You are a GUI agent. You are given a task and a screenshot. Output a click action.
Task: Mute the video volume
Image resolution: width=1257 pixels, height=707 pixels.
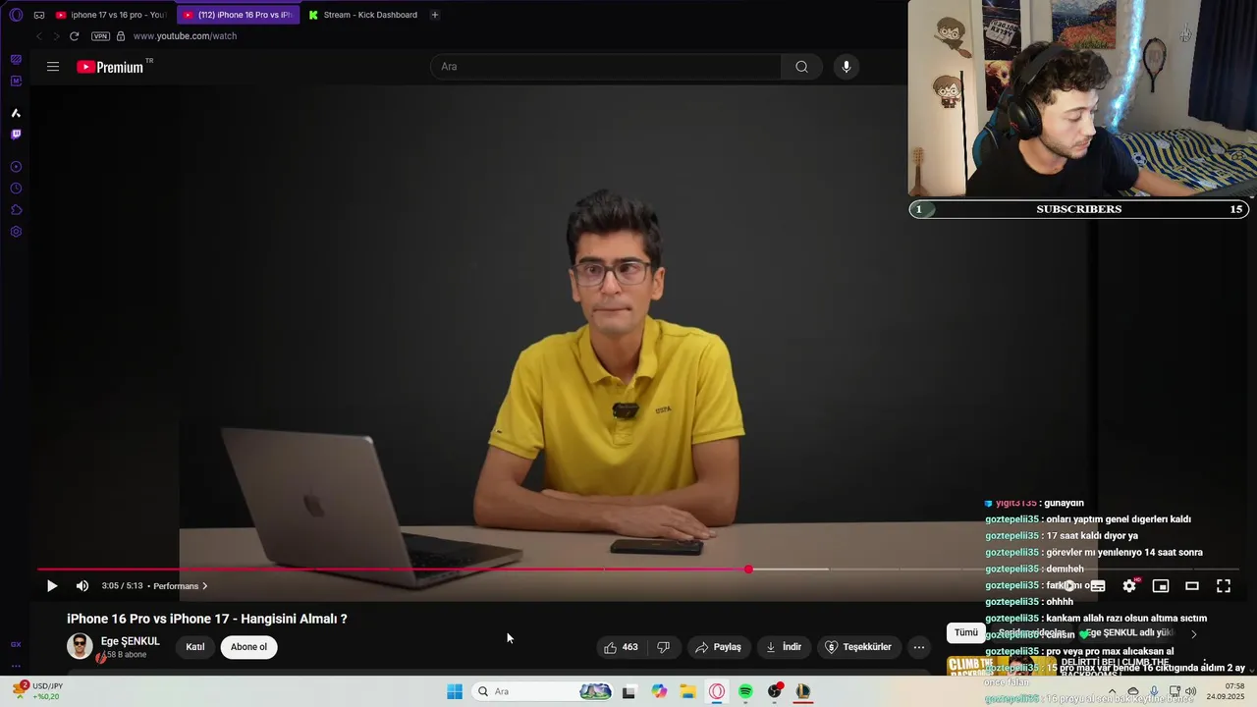click(82, 586)
